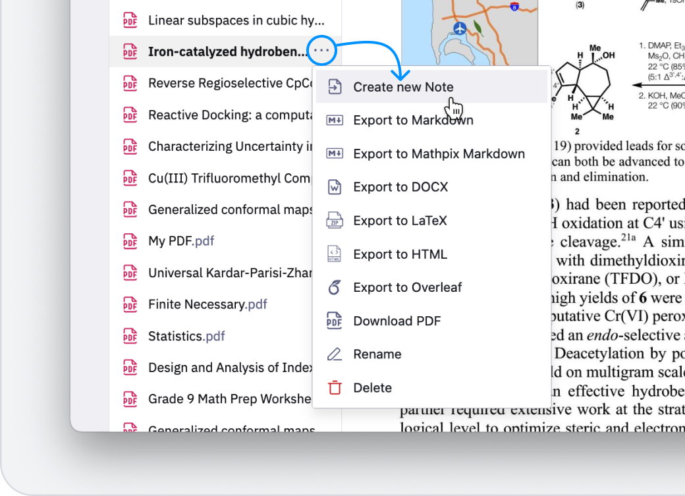Open the ellipsis menu on Iron-catalyzed hydroben
The height and width of the screenshot is (496, 685).
tap(321, 51)
